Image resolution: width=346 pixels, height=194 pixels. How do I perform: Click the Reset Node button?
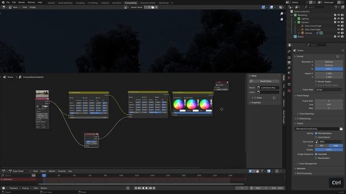coord(265,81)
